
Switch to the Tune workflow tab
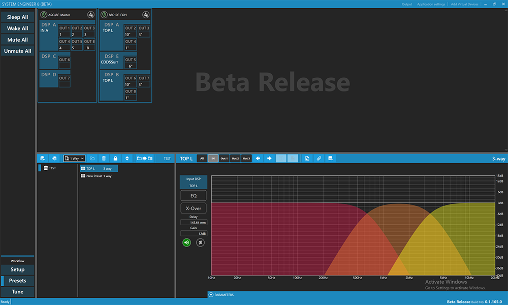point(17,292)
